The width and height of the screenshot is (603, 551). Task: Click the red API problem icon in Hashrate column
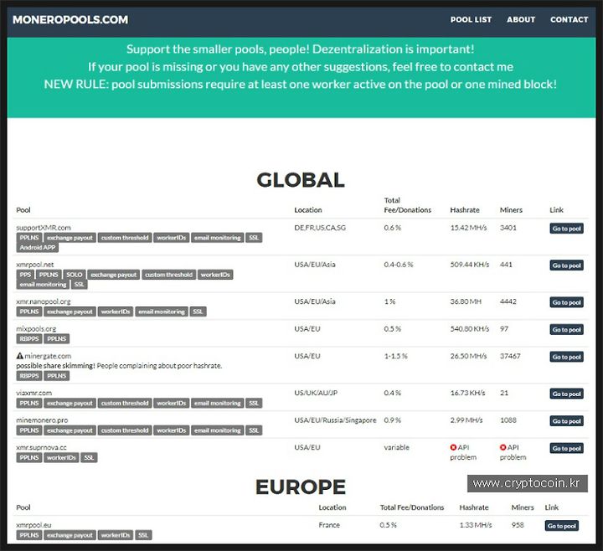[x=453, y=447]
